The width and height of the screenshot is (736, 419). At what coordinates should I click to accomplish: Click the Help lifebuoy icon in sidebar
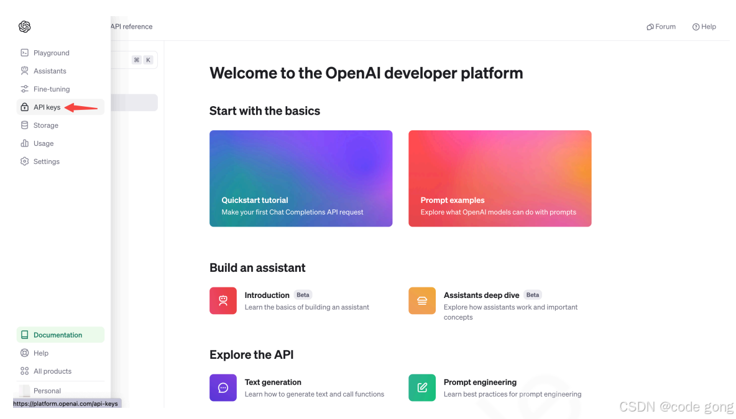pyautogui.click(x=24, y=353)
